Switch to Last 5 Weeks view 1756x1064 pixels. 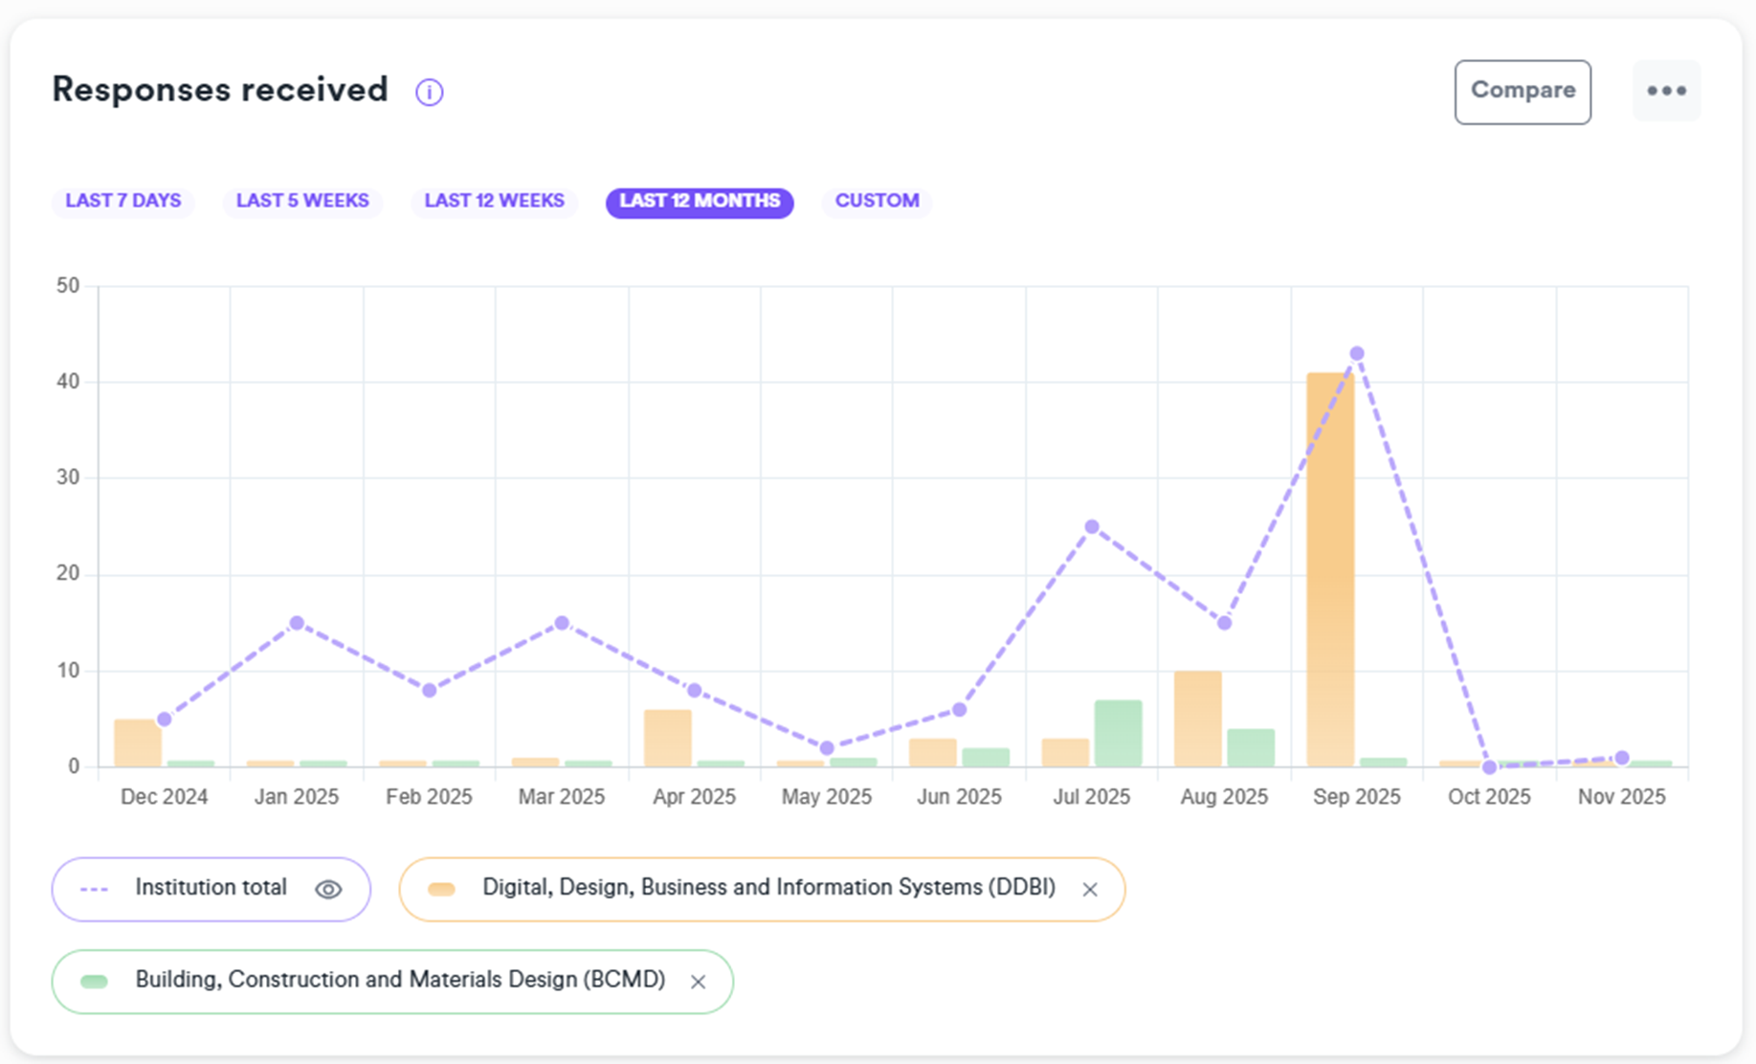pyautogui.click(x=302, y=201)
